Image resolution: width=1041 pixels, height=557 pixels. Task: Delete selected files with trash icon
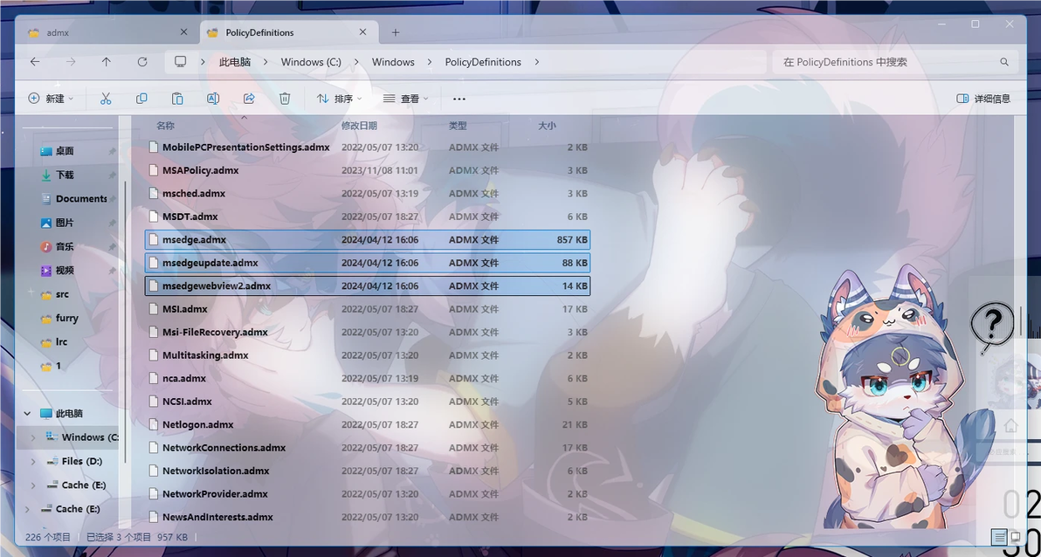click(x=285, y=99)
